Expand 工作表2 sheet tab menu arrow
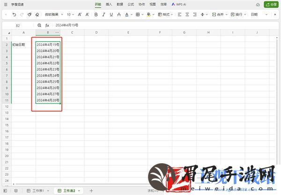Viewport: 281px width, 195px height. tap(79, 191)
